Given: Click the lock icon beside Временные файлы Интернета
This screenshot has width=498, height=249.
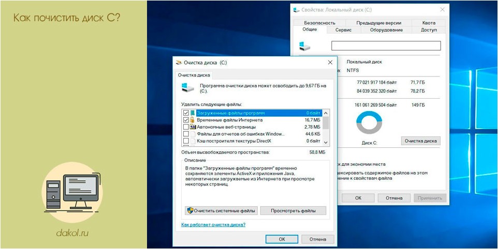Looking at the screenshot, I should pyautogui.click(x=192, y=120).
